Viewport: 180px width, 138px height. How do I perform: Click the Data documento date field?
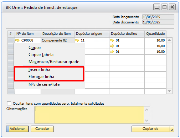(158, 22)
